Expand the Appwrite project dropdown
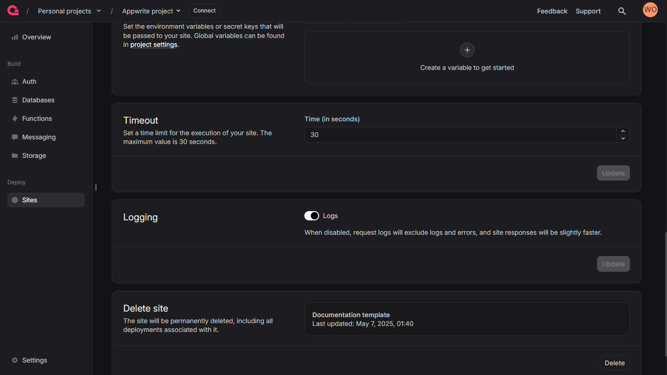Screen dimensions: 667x375 [151, 11]
